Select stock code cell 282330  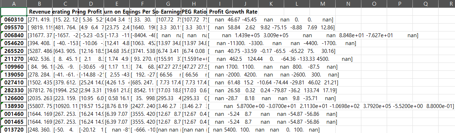pos(14,90)
